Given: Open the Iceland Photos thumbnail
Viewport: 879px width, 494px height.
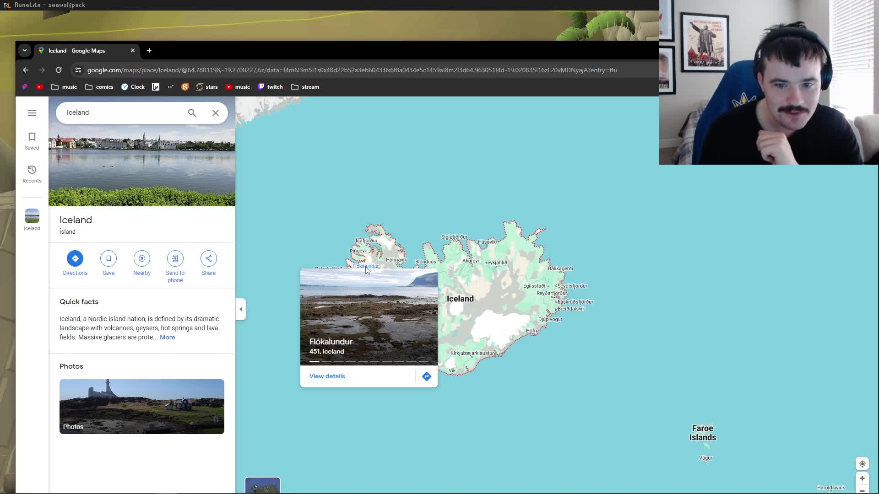Looking at the screenshot, I should [142, 407].
